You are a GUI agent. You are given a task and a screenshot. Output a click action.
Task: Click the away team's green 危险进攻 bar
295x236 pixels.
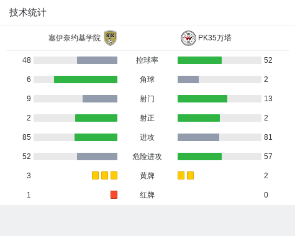(x=199, y=157)
